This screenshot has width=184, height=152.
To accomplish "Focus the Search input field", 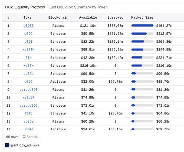I will [x=33, y=137].
